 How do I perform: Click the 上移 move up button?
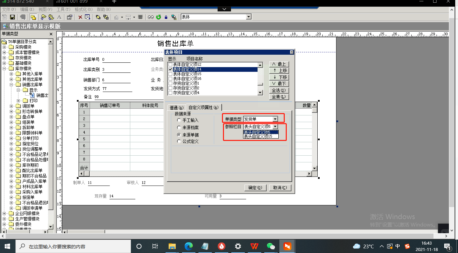pyautogui.click(x=279, y=70)
